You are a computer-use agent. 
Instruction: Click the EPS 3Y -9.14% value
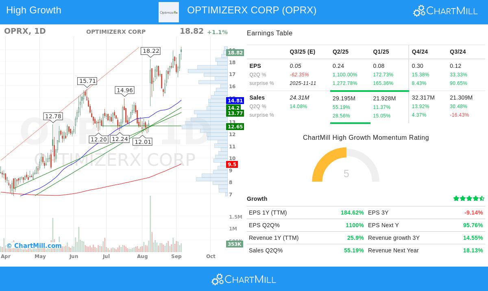pos(474,213)
